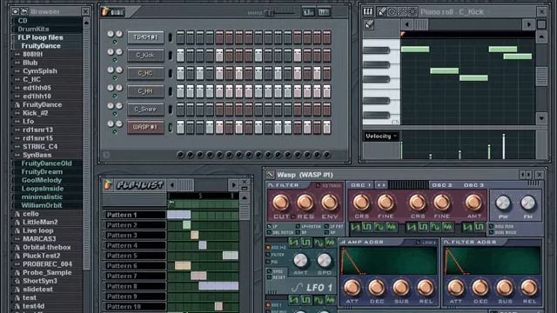Click the keyboard editor icon in step sequencer

point(324,12)
